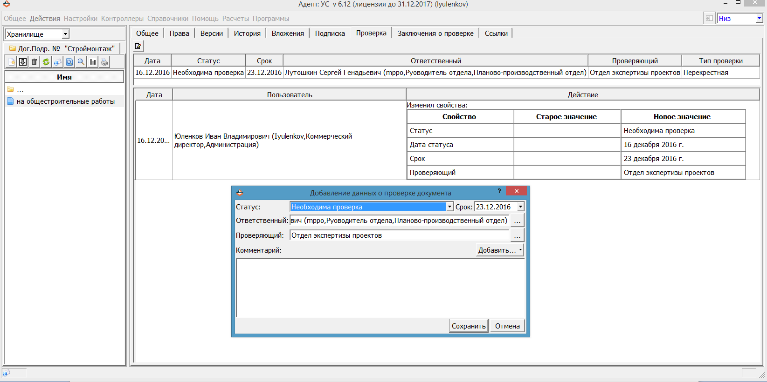Click the application logo in title bar
This screenshot has height=382, width=767.
coord(7,4)
